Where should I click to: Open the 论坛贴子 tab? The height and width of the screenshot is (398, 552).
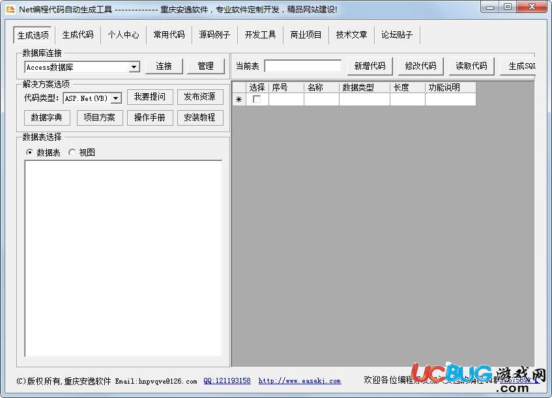pyautogui.click(x=397, y=35)
